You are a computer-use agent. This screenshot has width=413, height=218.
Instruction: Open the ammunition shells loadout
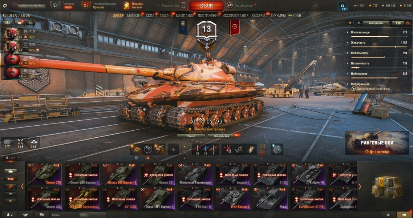205,149
